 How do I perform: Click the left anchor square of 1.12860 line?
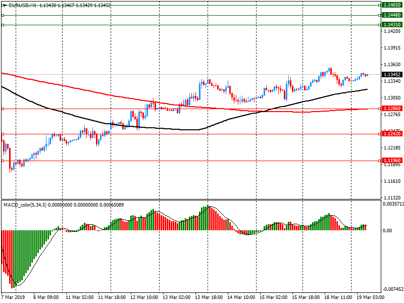click(3, 109)
